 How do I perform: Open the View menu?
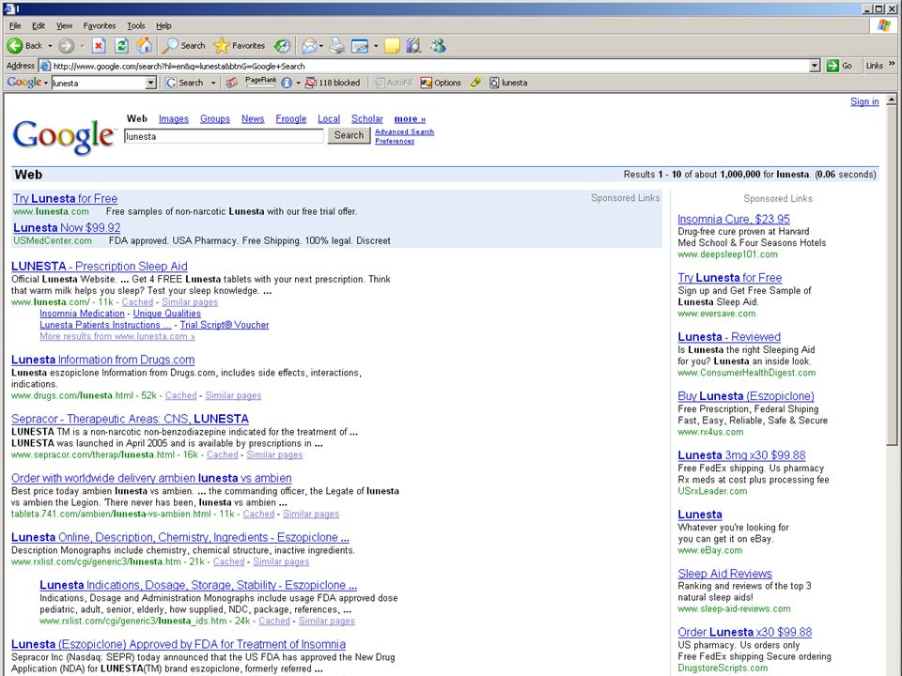pos(65,26)
